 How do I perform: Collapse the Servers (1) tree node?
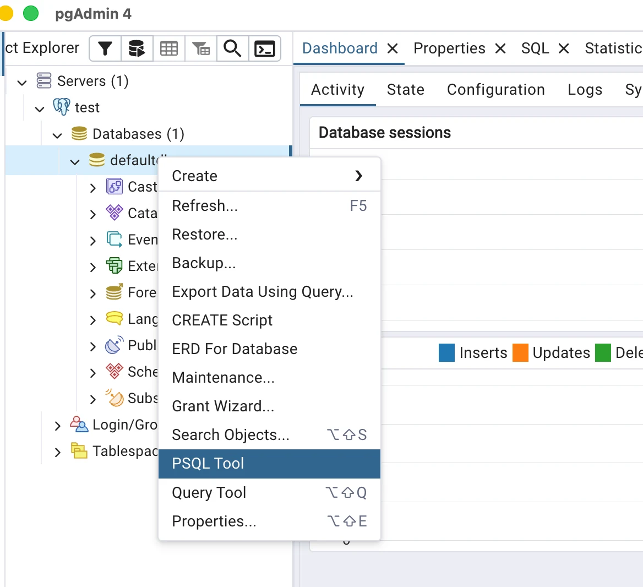pos(22,83)
